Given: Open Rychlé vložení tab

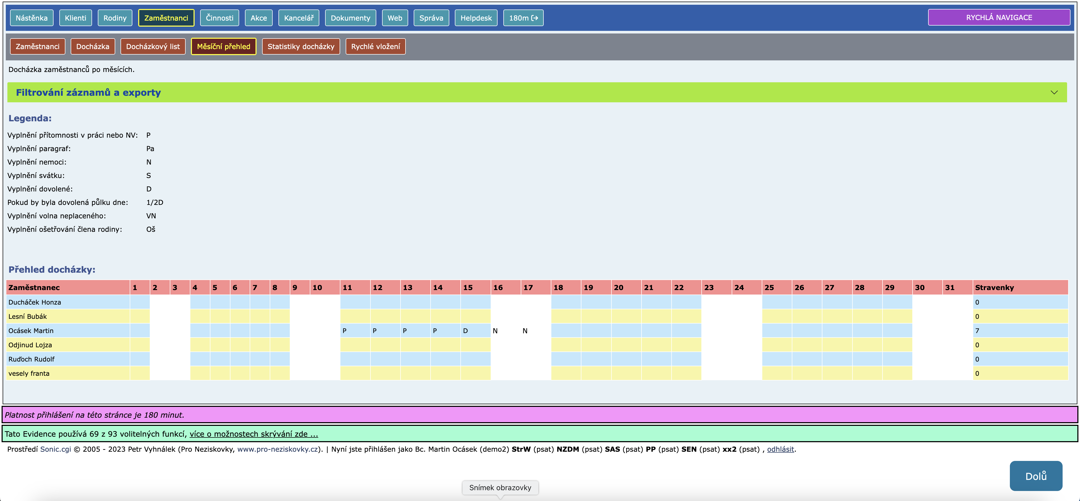Looking at the screenshot, I should tap(375, 46).
